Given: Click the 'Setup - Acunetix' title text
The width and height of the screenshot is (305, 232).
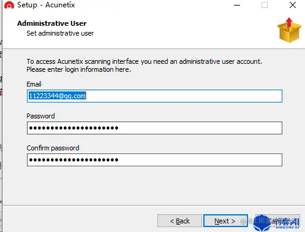Looking at the screenshot, I should [46, 5].
